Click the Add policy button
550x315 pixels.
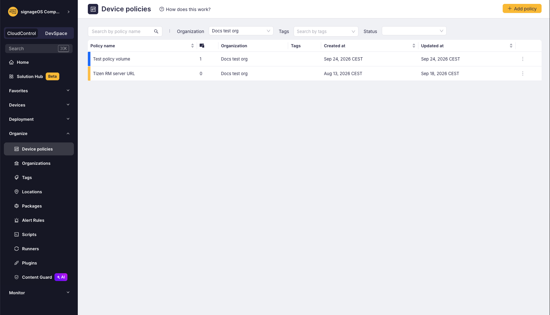pos(522,8)
